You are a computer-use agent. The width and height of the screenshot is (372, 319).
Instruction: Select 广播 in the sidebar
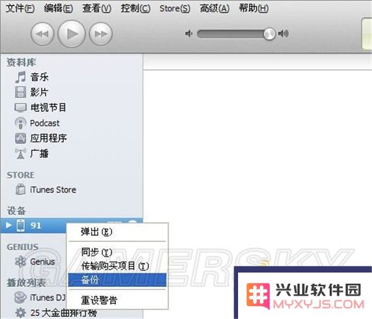pos(39,154)
